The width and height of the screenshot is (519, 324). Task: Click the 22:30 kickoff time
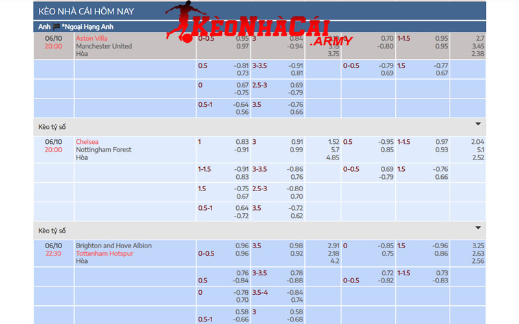[53, 253]
